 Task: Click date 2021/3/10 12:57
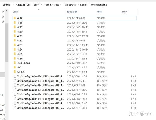coord(77,63)
